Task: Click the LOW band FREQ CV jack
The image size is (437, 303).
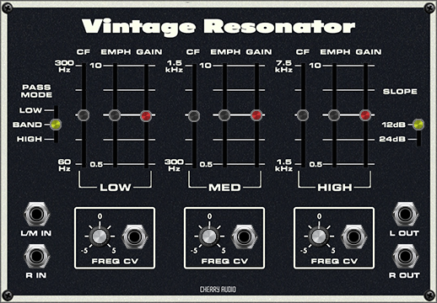Action: point(135,237)
